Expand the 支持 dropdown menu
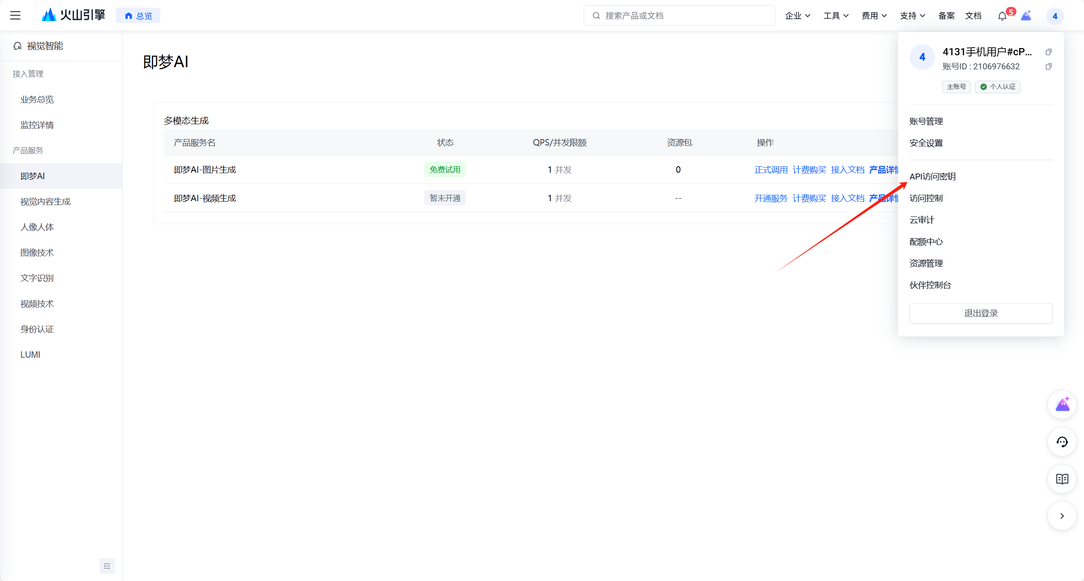This screenshot has height=581, width=1084. tap(913, 16)
